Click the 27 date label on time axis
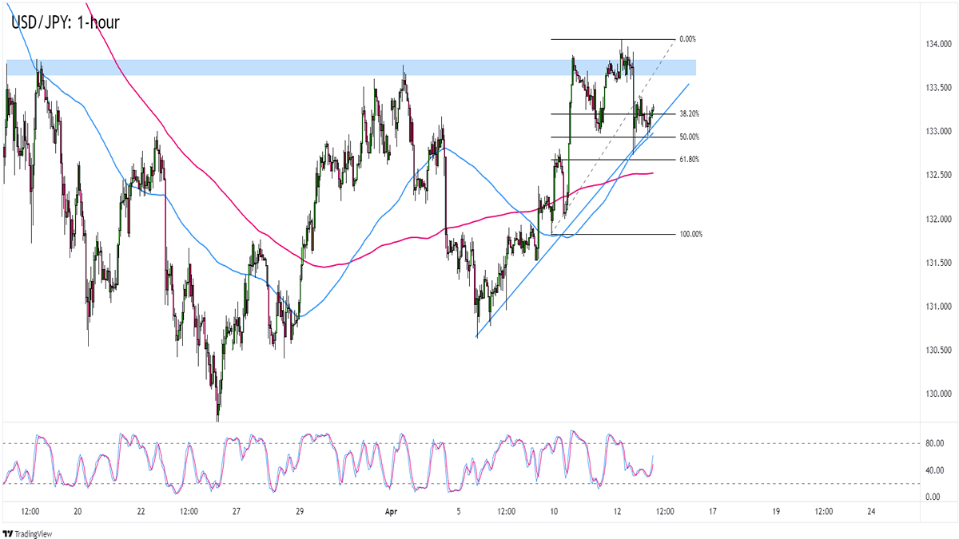Image resolution: width=959 pixels, height=539 pixels. point(235,513)
